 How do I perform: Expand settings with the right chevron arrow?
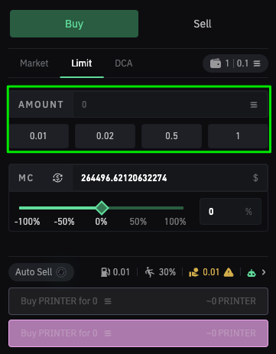click(264, 272)
